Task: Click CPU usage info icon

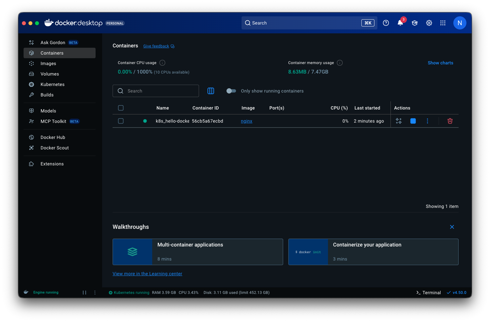Action: [x=162, y=63]
